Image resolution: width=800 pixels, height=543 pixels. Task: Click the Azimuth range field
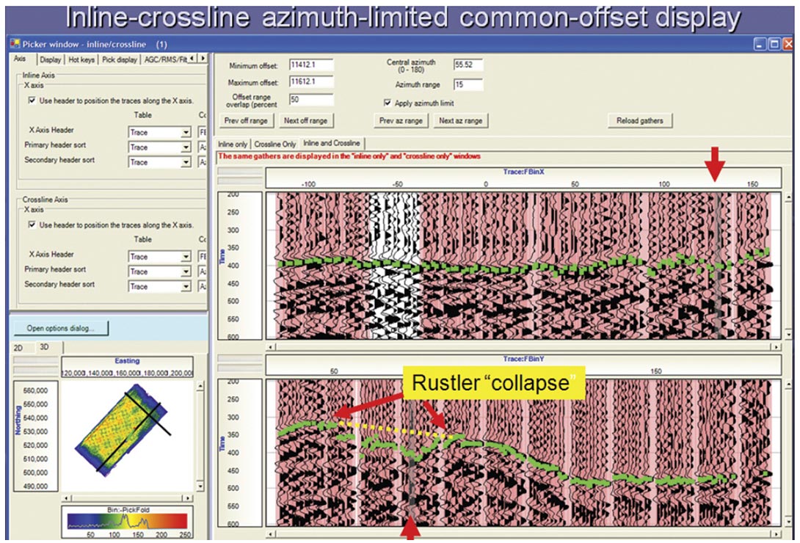click(x=468, y=84)
